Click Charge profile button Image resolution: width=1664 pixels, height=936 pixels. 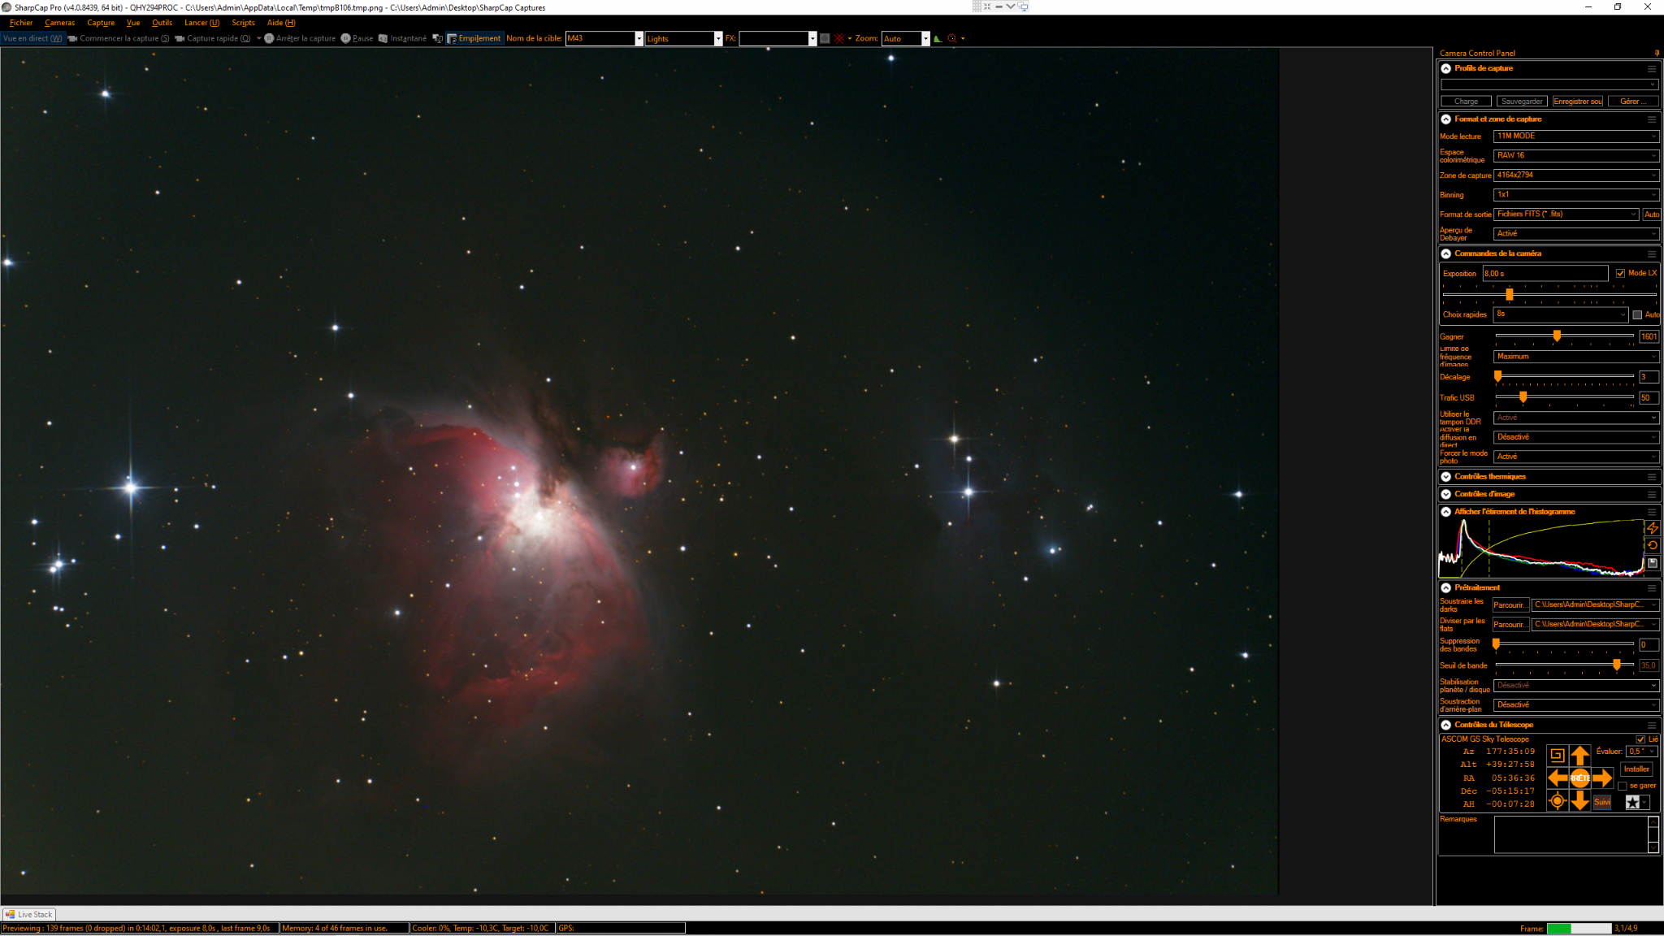[1466, 102]
